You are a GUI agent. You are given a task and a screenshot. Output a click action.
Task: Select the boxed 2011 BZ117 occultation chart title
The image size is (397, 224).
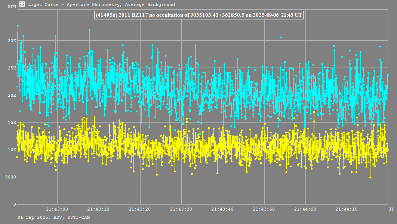pyautogui.click(x=198, y=15)
